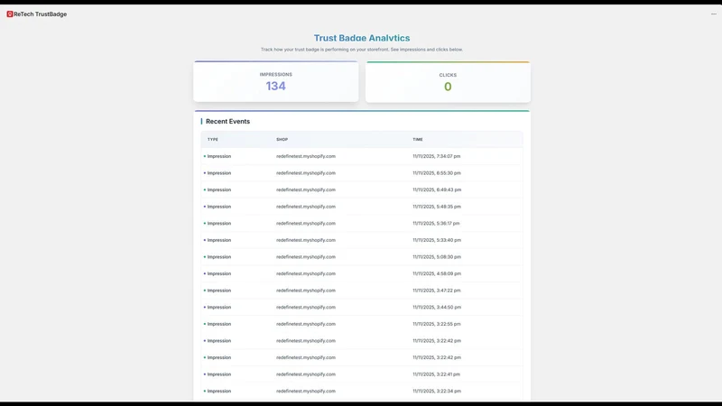722x406 pixels.
Task: Click the blue accent bar beside Recent Events
Action: point(201,122)
